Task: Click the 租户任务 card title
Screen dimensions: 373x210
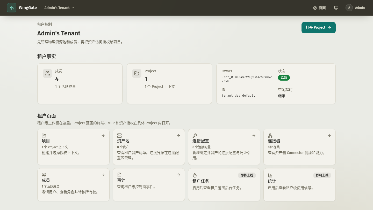Action: 201,181
